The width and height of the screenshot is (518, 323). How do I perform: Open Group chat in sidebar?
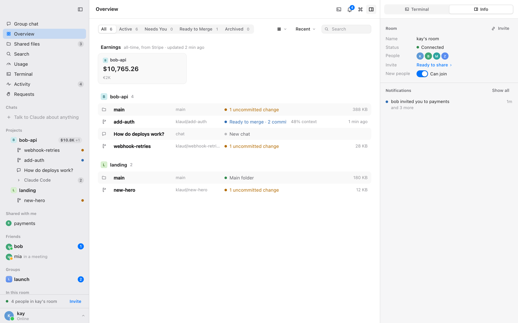[x=44, y=24]
